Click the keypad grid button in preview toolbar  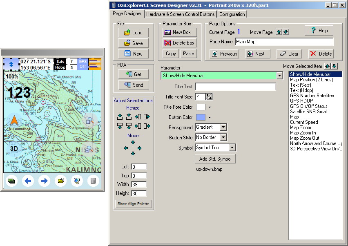93,181
